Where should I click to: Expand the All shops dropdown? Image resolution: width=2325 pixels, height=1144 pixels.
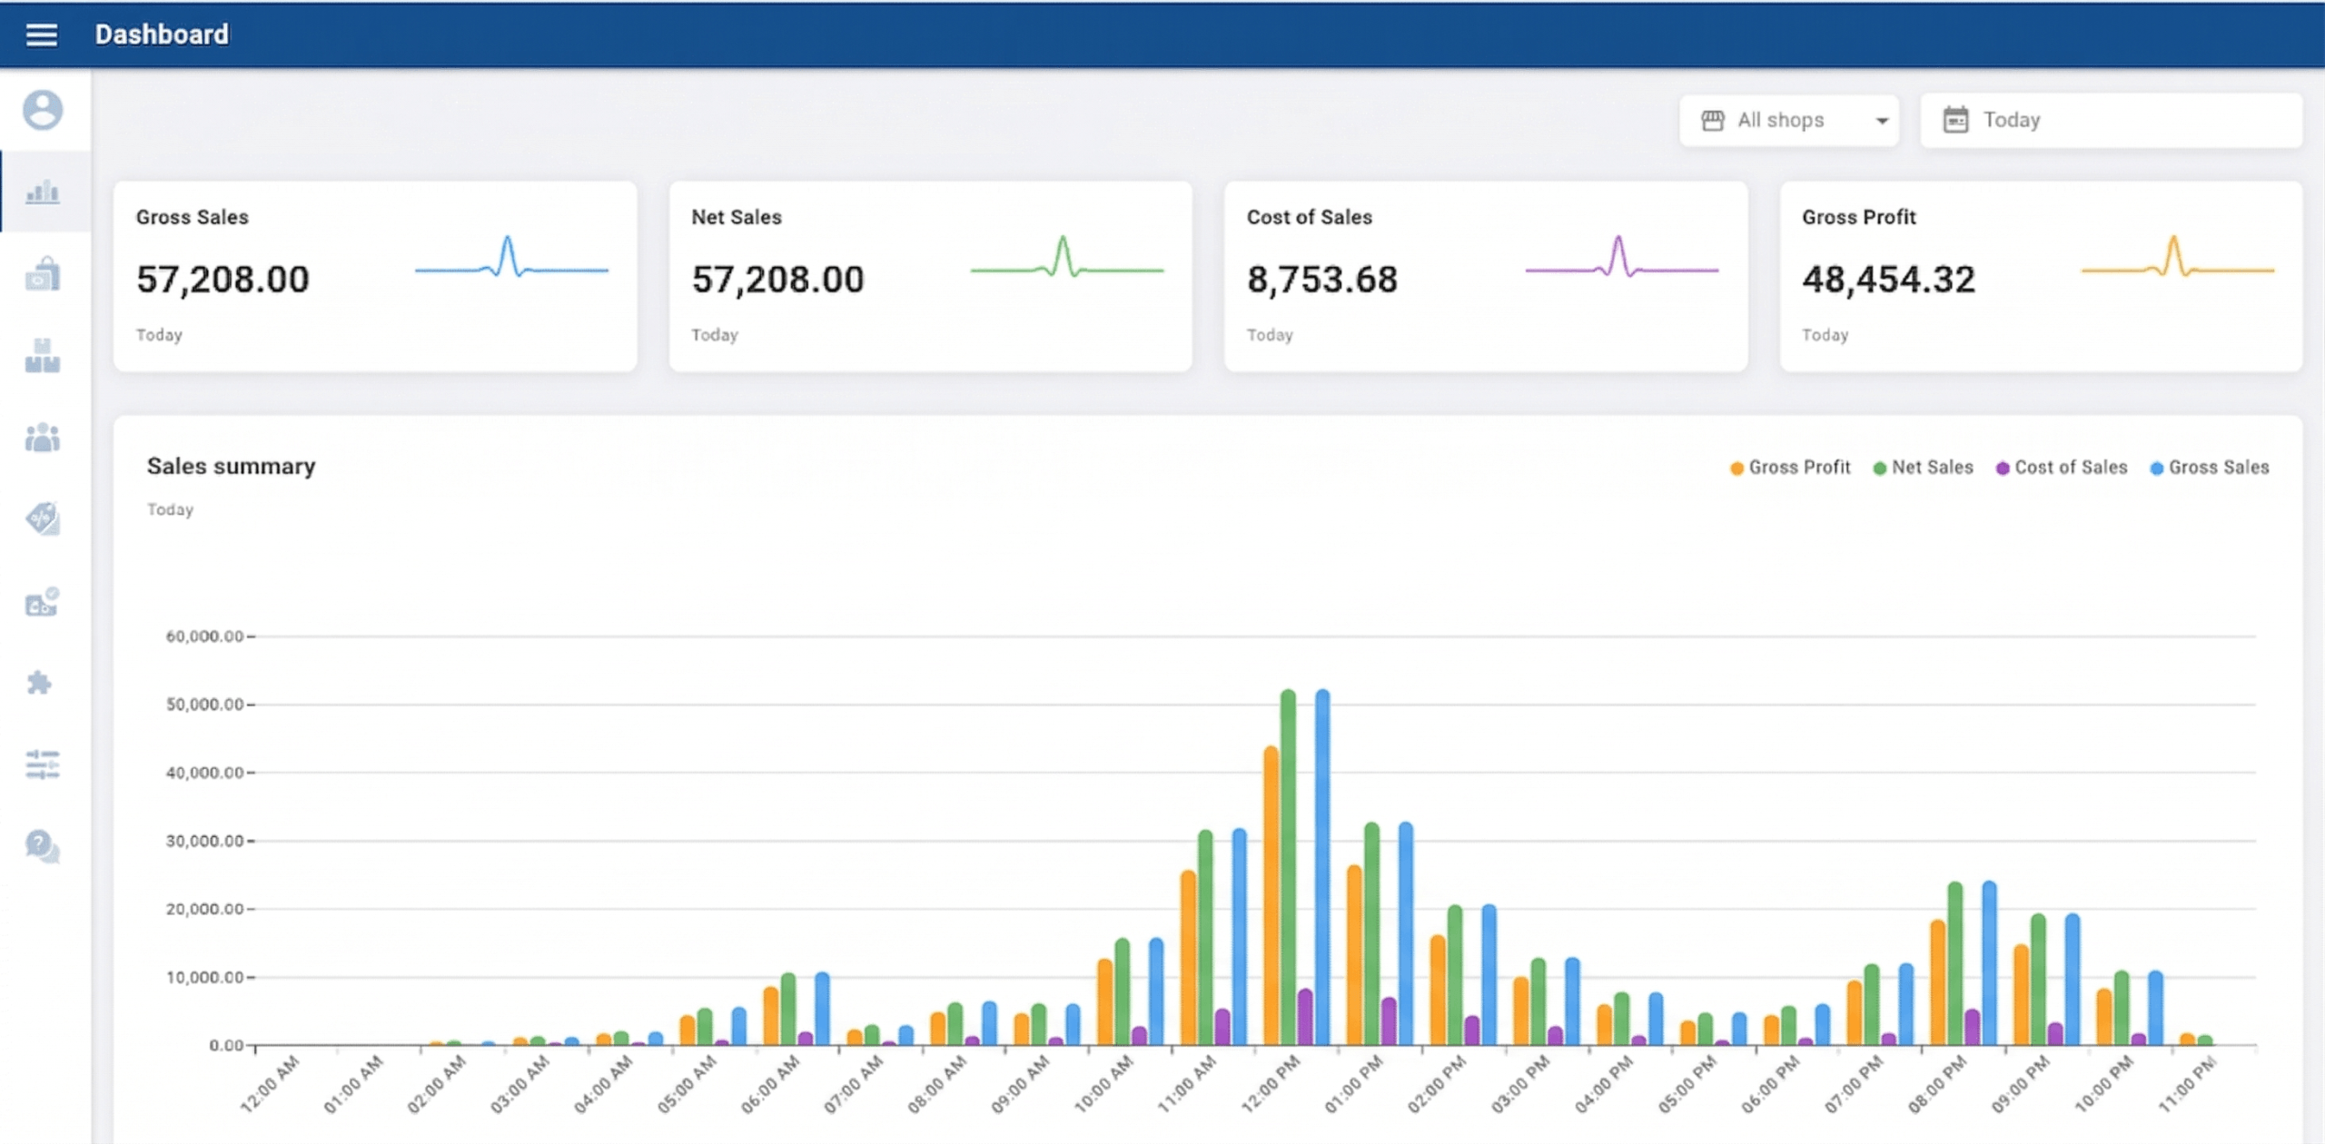[1787, 120]
